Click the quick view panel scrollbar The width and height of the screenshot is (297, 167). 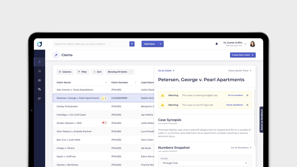(255, 118)
